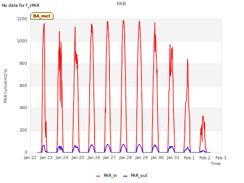Click the Jan 25 x-axis label
The width and height of the screenshot is (244, 183).
click(78, 157)
